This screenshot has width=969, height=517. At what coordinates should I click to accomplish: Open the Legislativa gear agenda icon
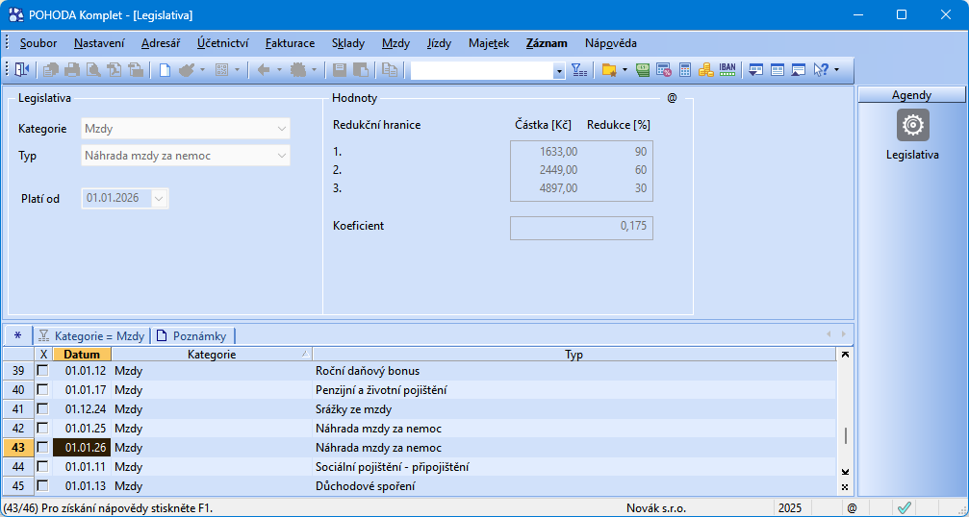(x=912, y=126)
